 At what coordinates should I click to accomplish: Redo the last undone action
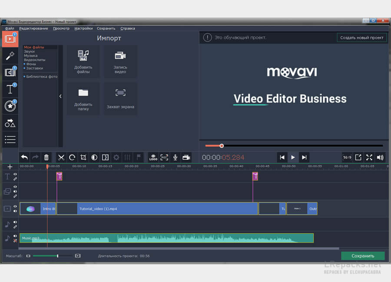click(35, 157)
